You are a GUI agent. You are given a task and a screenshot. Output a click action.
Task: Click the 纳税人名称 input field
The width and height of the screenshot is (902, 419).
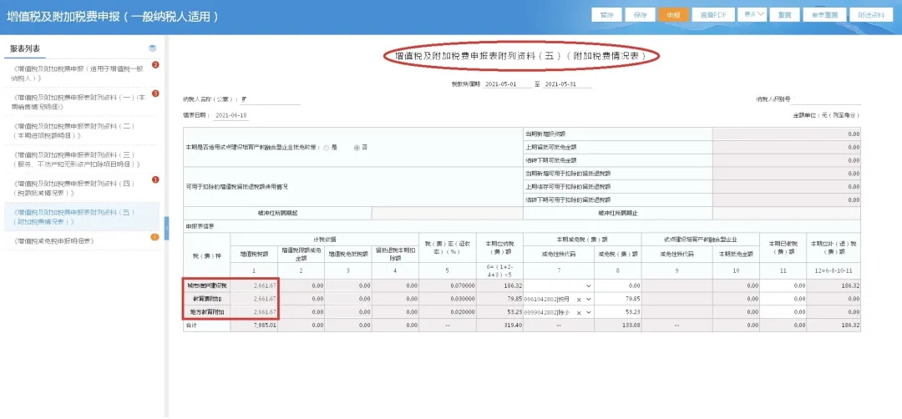click(271, 100)
